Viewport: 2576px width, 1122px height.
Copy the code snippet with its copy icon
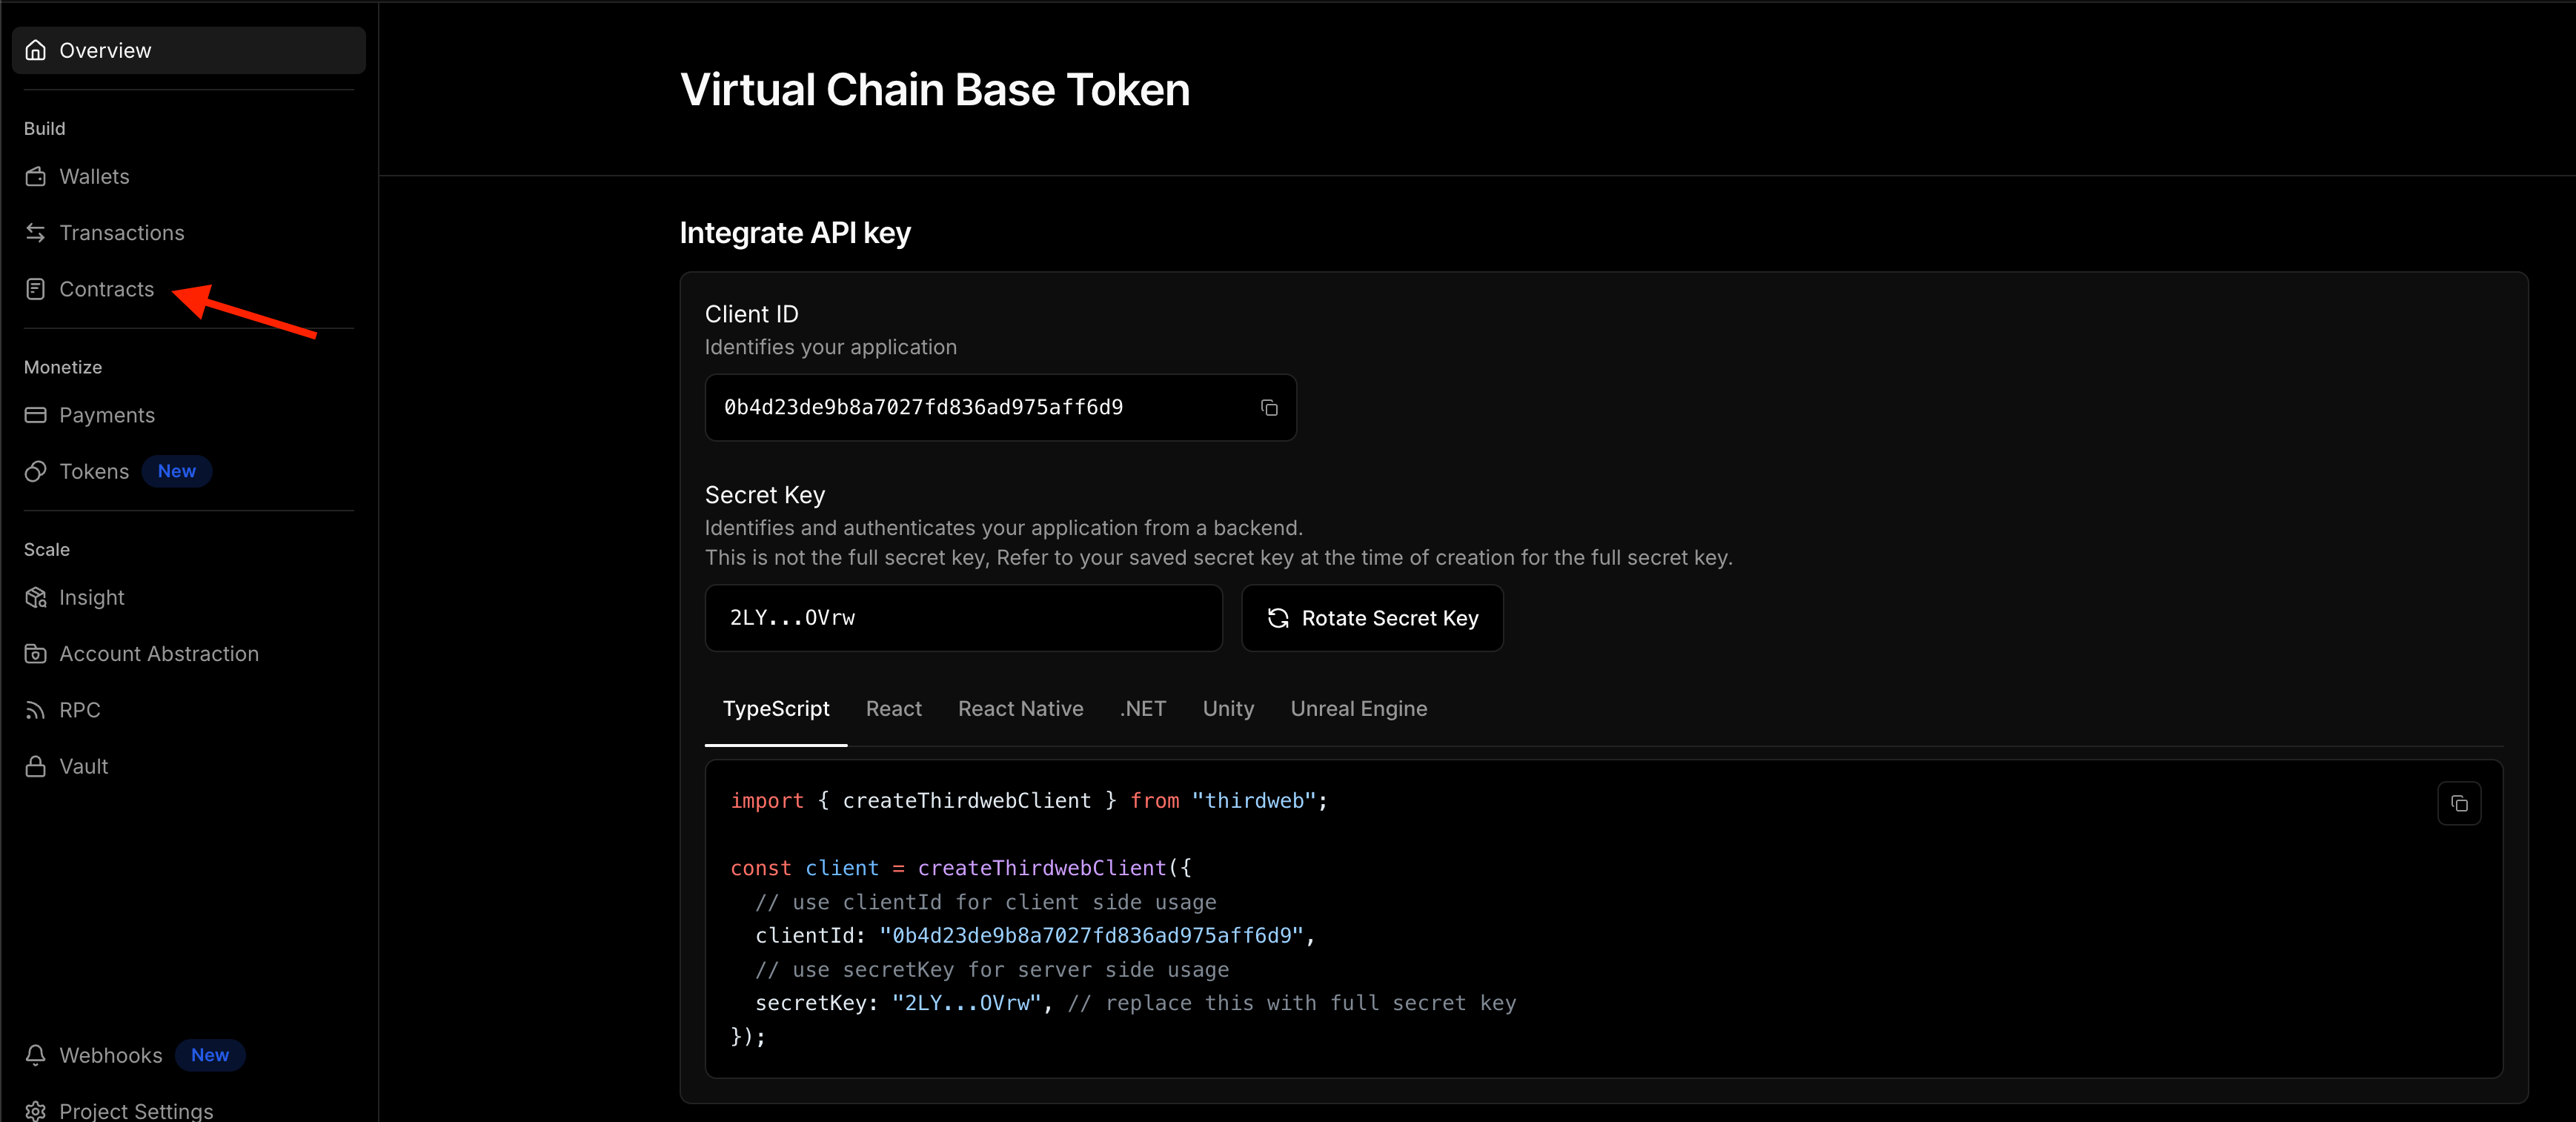coord(2460,803)
